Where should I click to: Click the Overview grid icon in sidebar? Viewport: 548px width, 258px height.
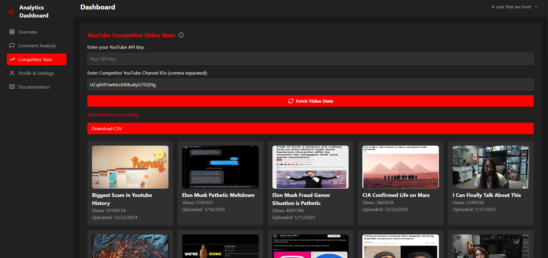click(x=12, y=32)
